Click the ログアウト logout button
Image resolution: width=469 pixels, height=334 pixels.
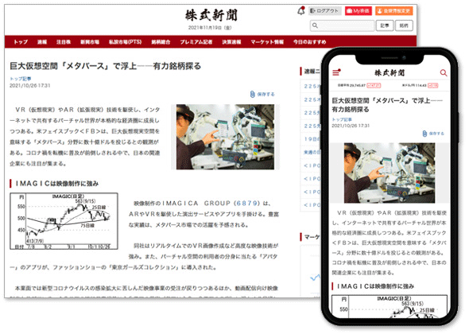tap(325, 11)
